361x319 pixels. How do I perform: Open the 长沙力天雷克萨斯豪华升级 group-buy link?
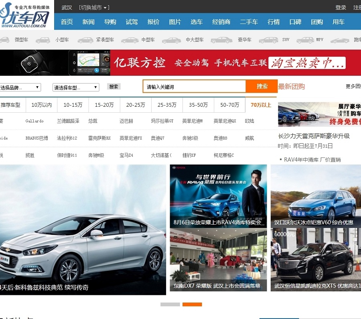(x=314, y=136)
